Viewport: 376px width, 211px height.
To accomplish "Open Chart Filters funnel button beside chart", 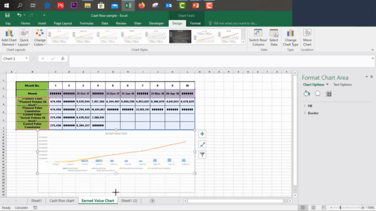I will pyautogui.click(x=202, y=155).
